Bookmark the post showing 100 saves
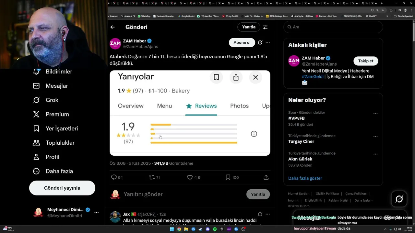This screenshot has width=415, height=233. click(x=232, y=177)
